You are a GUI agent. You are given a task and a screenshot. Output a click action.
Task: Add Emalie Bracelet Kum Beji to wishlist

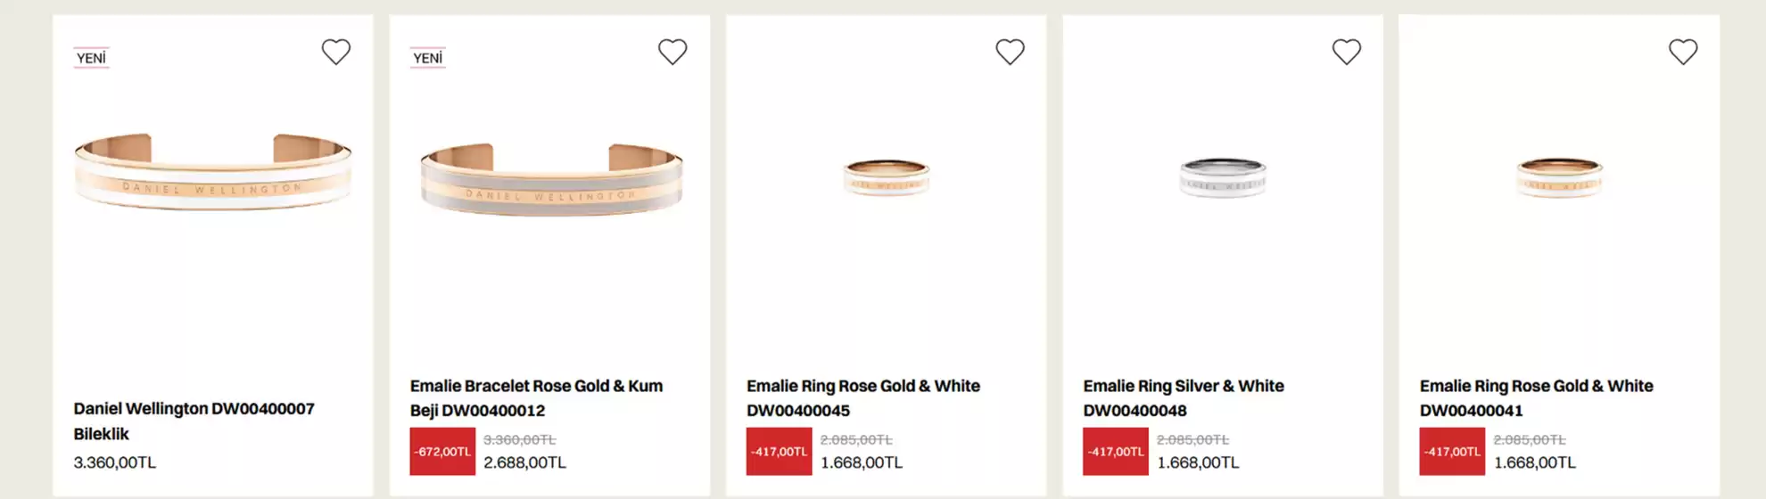click(x=673, y=53)
